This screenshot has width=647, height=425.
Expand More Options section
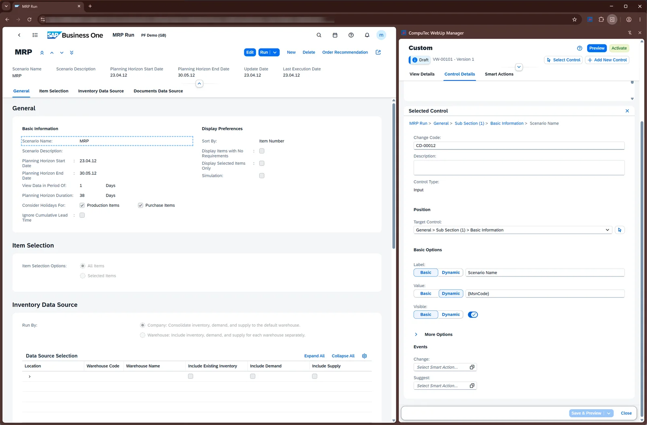[416, 334]
